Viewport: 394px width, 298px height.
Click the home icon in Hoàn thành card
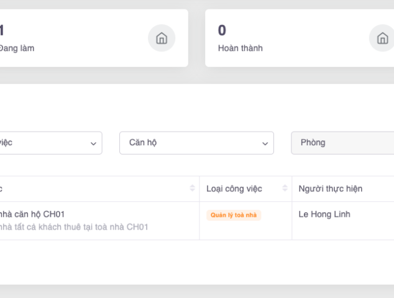tap(380, 38)
